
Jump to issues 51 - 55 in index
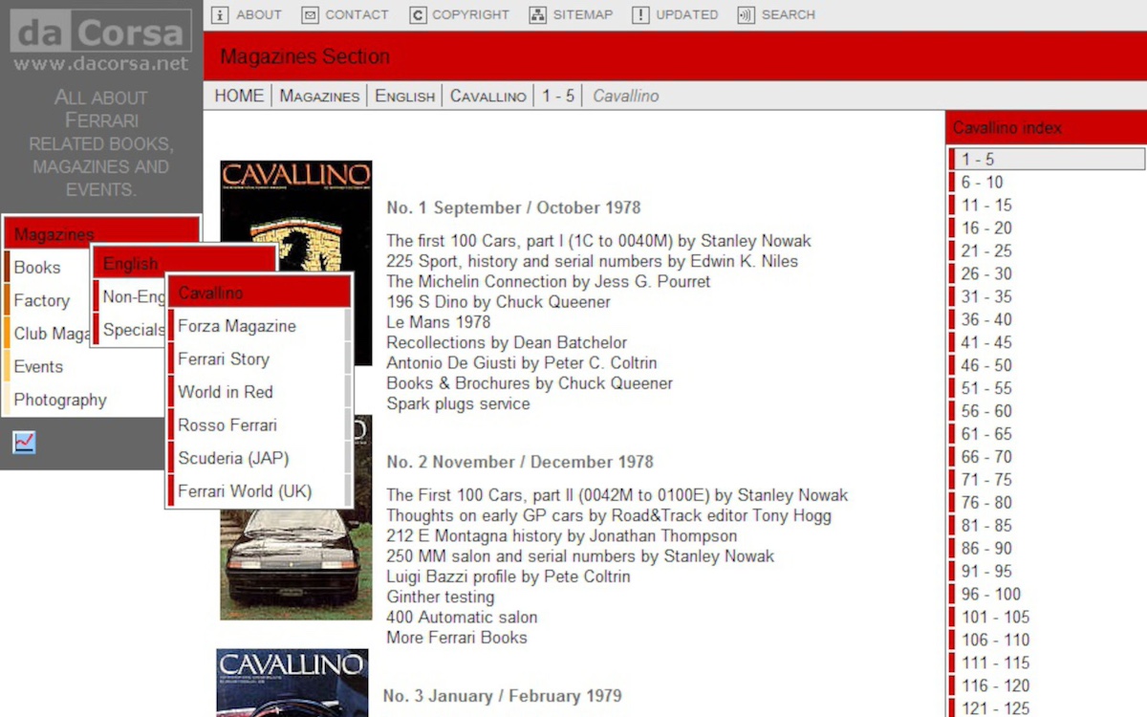point(1047,389)
